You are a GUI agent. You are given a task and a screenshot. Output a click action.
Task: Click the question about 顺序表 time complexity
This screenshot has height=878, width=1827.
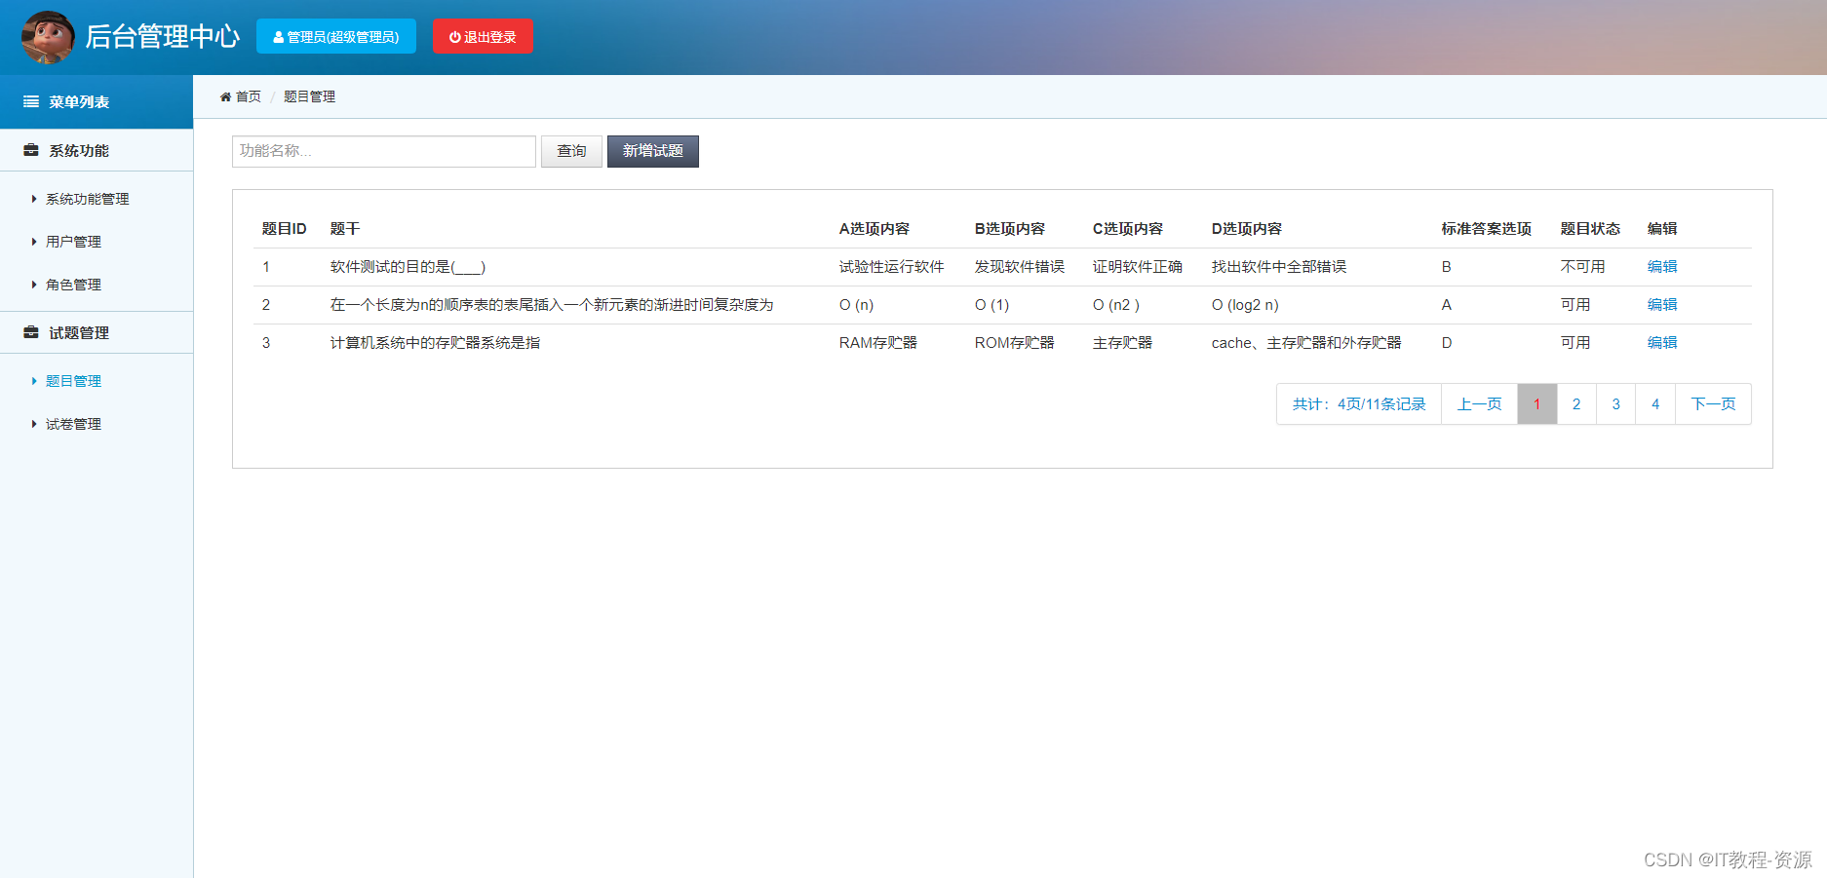tap(552, 305)
